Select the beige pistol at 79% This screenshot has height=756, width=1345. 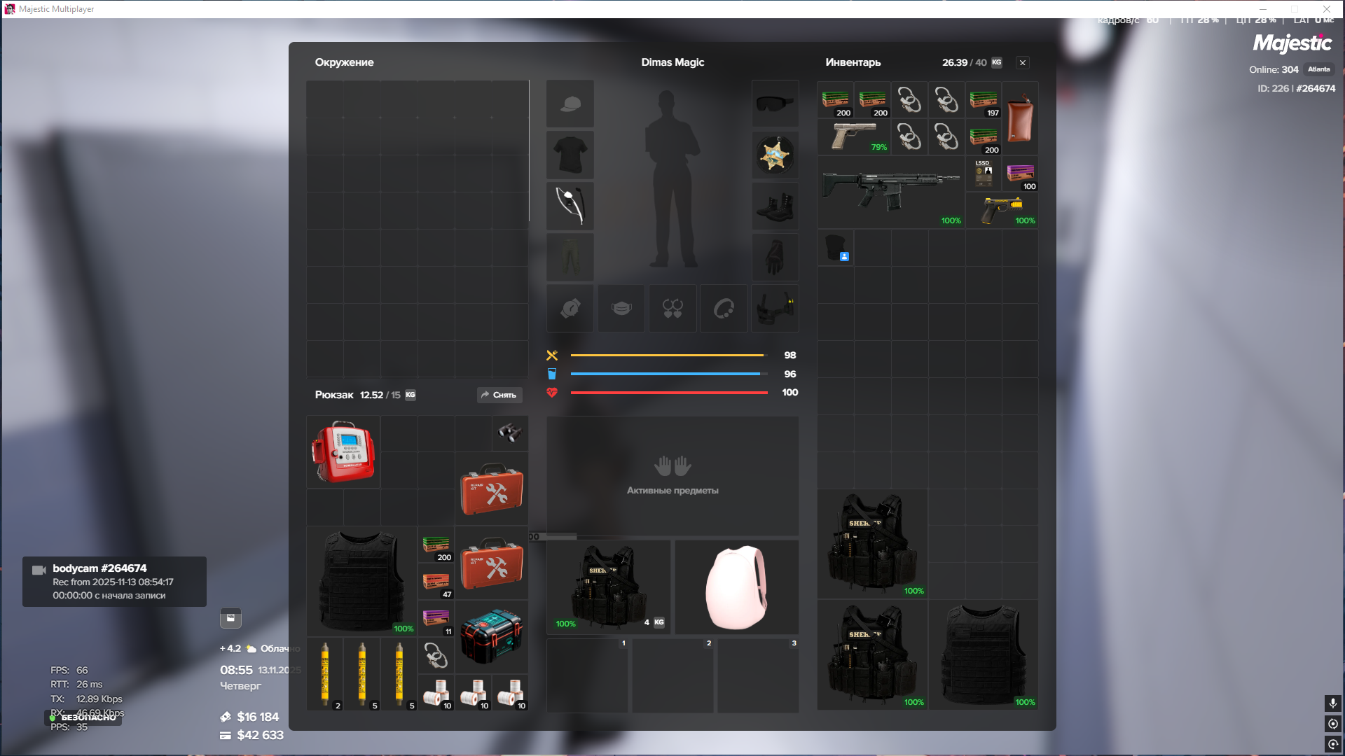point(853,136)
